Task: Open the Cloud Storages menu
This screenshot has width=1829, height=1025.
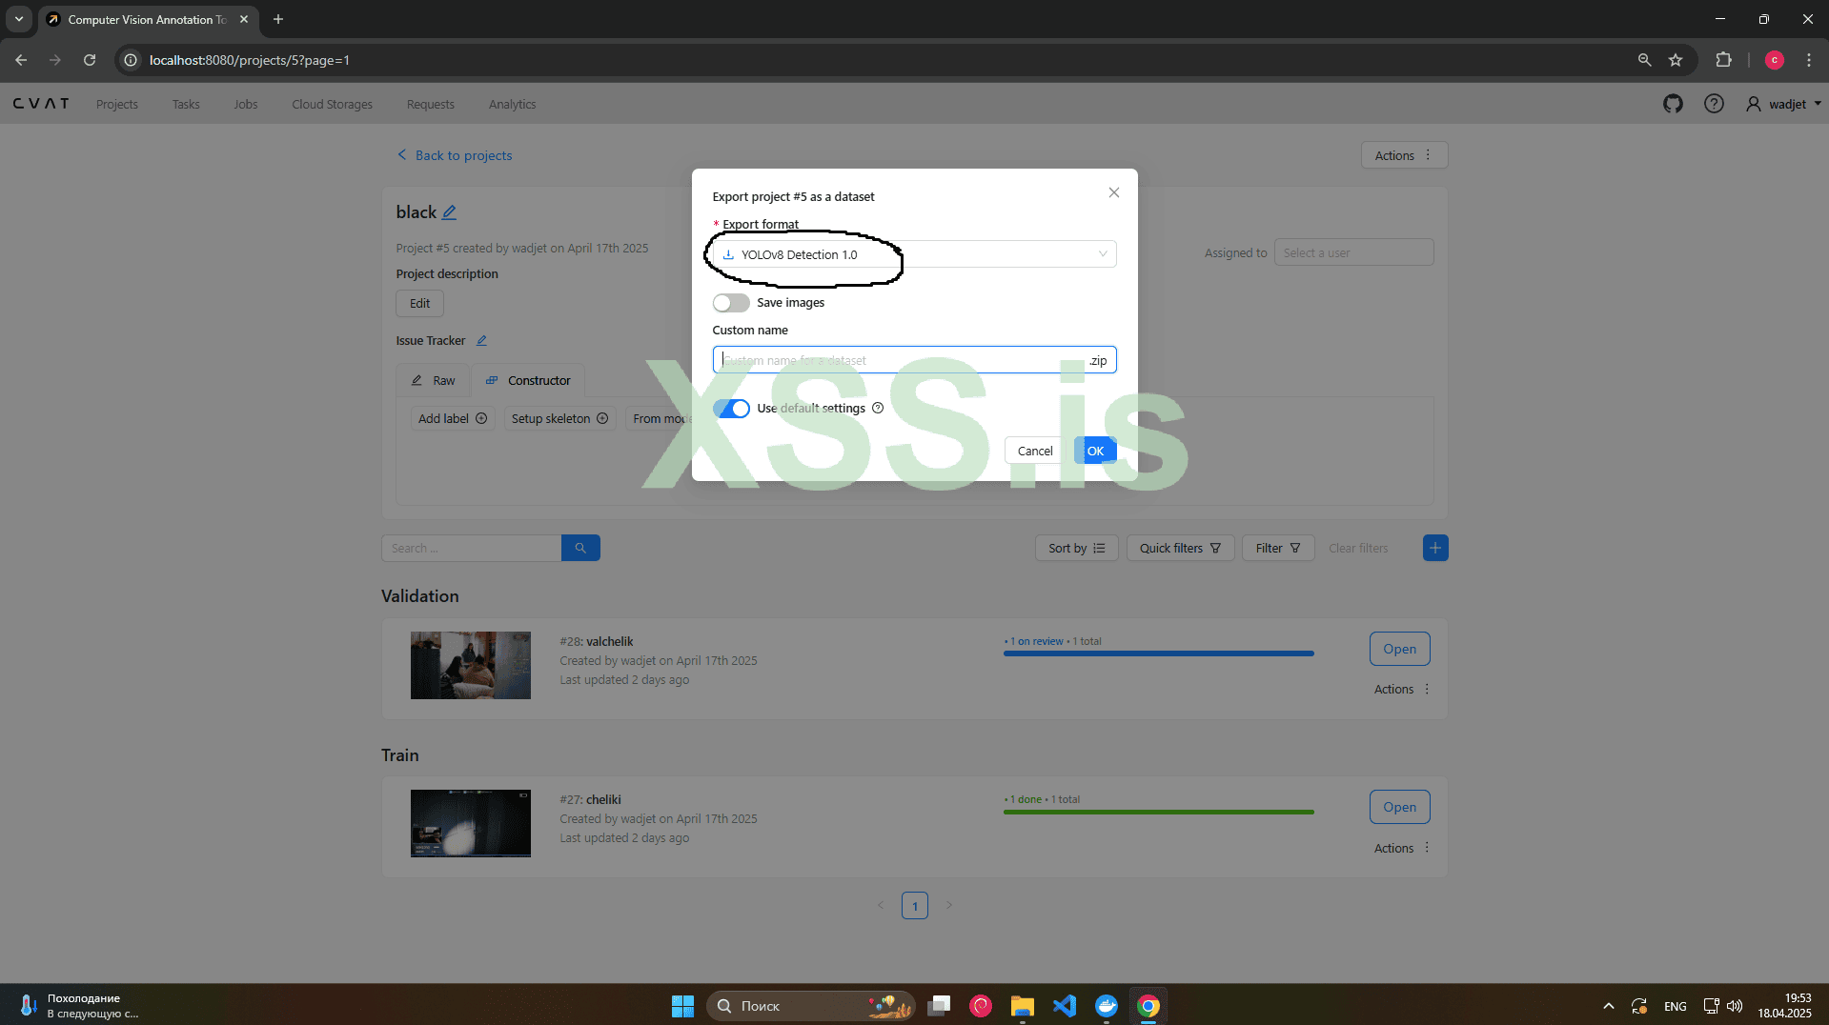Action: [332, 104]
